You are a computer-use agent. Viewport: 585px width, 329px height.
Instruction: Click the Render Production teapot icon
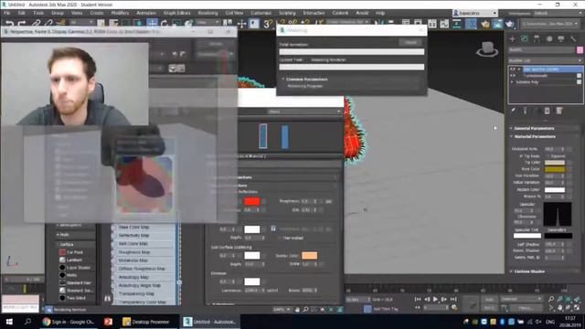(510, 24)
